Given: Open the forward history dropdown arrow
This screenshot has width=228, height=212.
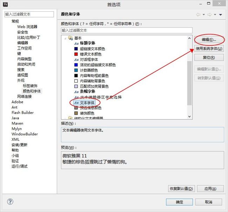Looking at the screenshot, I should [x=215, y=14].
